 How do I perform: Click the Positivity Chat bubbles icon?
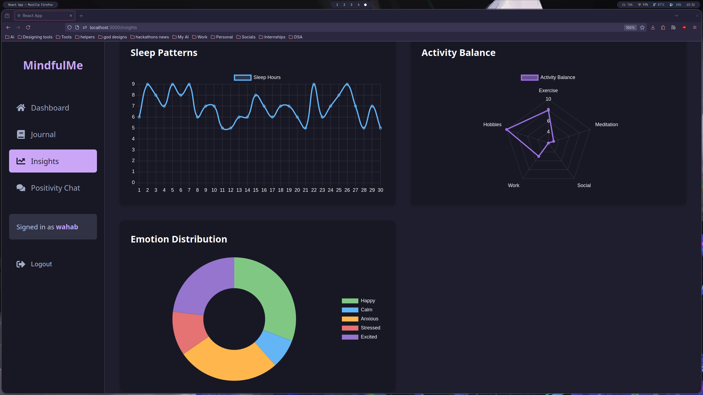point(21,188)
